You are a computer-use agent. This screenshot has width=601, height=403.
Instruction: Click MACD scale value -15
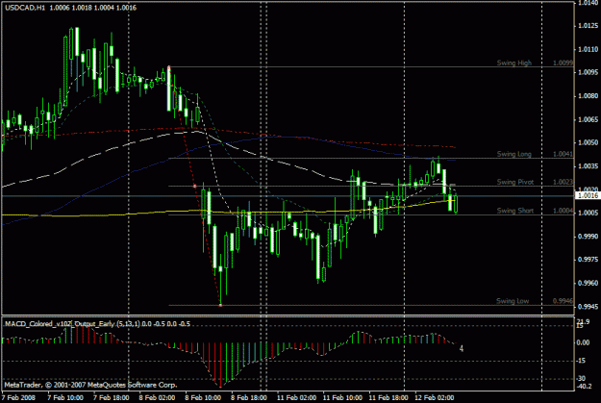(x=581, y=361)
